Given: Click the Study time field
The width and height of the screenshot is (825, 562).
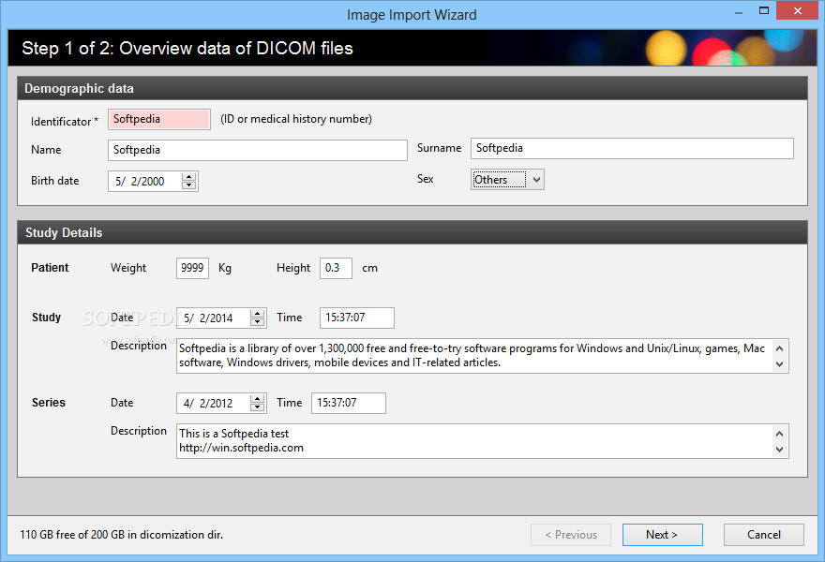Looking at the screenshot, I should tap(357, 318).
